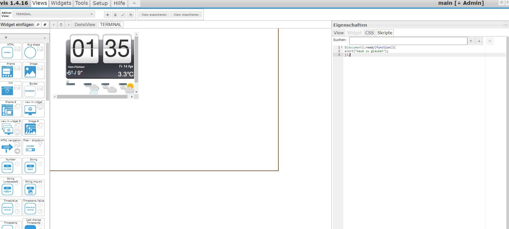Image resolution: width=509 pixels, height=229 pixels.
Task: Click the undo arrow in the menu bar
Action: click(134, 3)
